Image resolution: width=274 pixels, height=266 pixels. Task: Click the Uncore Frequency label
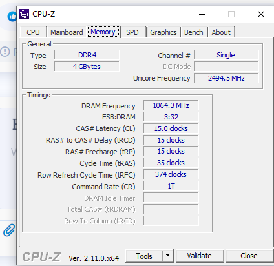click(x=162, y=78)
